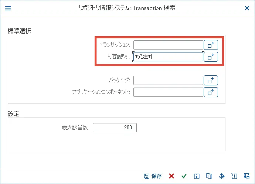Click the list-with-plus selection icon
Image resolution: width=255 pixels, height=184 pixels.
click(234, 176)
